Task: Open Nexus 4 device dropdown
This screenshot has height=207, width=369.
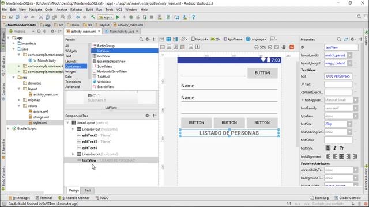Action: tap(199, 39)
